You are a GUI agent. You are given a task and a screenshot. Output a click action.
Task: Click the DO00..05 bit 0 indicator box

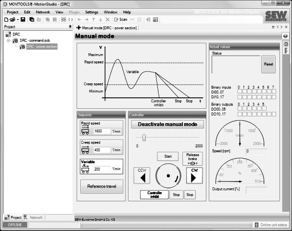click(240, 108)
